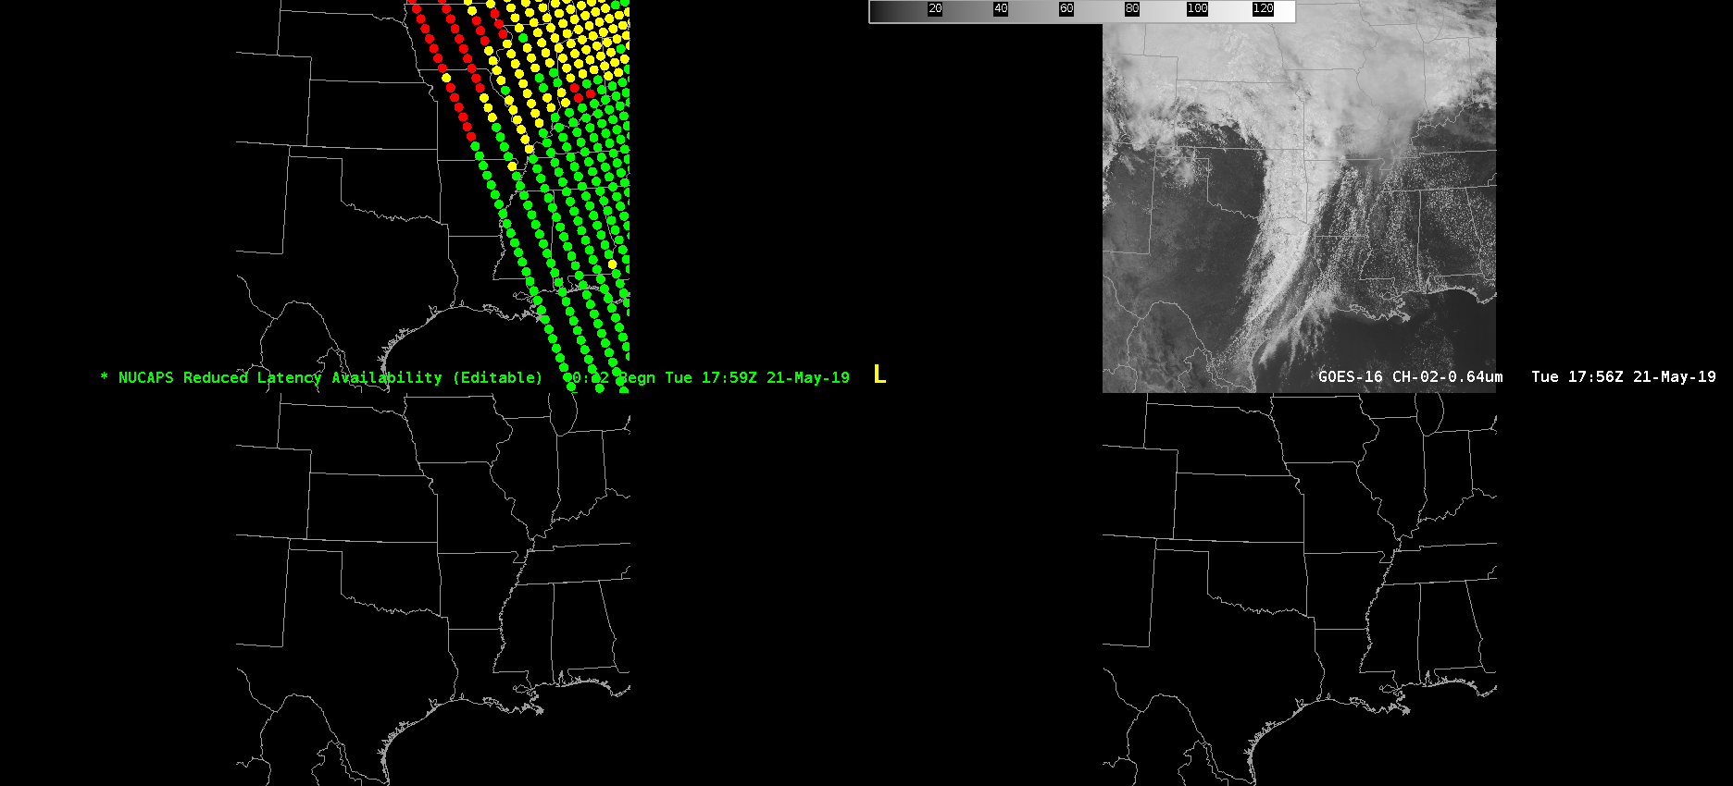Toggle the (Editable) label in NUCAPS legend
Viewport: 1733px width, 786px height.
pyautogui.click(x=497, y=377)
